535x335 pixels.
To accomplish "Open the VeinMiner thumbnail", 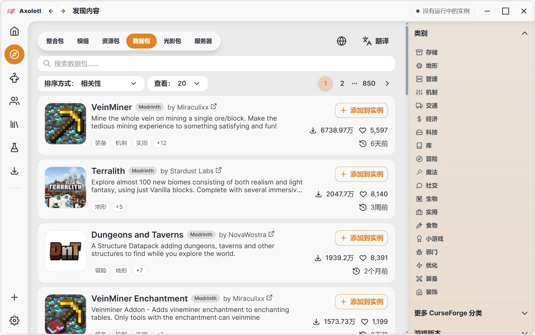I will tap(65, 124).
